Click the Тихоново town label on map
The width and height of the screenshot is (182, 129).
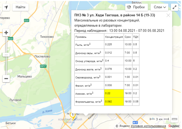pos(47,37)
